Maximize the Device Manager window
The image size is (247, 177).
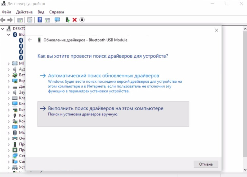(x=226, y=3)
